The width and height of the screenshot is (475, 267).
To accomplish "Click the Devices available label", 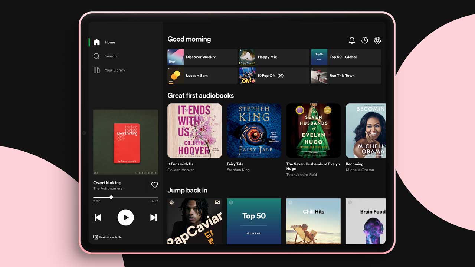I will tap(110, 237).
